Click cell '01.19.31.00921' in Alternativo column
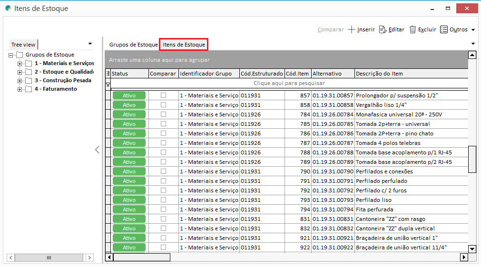 333,238
